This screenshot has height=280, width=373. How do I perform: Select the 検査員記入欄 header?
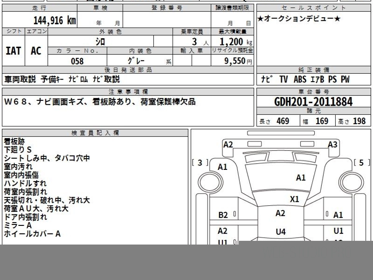click(x=95, y=133)
